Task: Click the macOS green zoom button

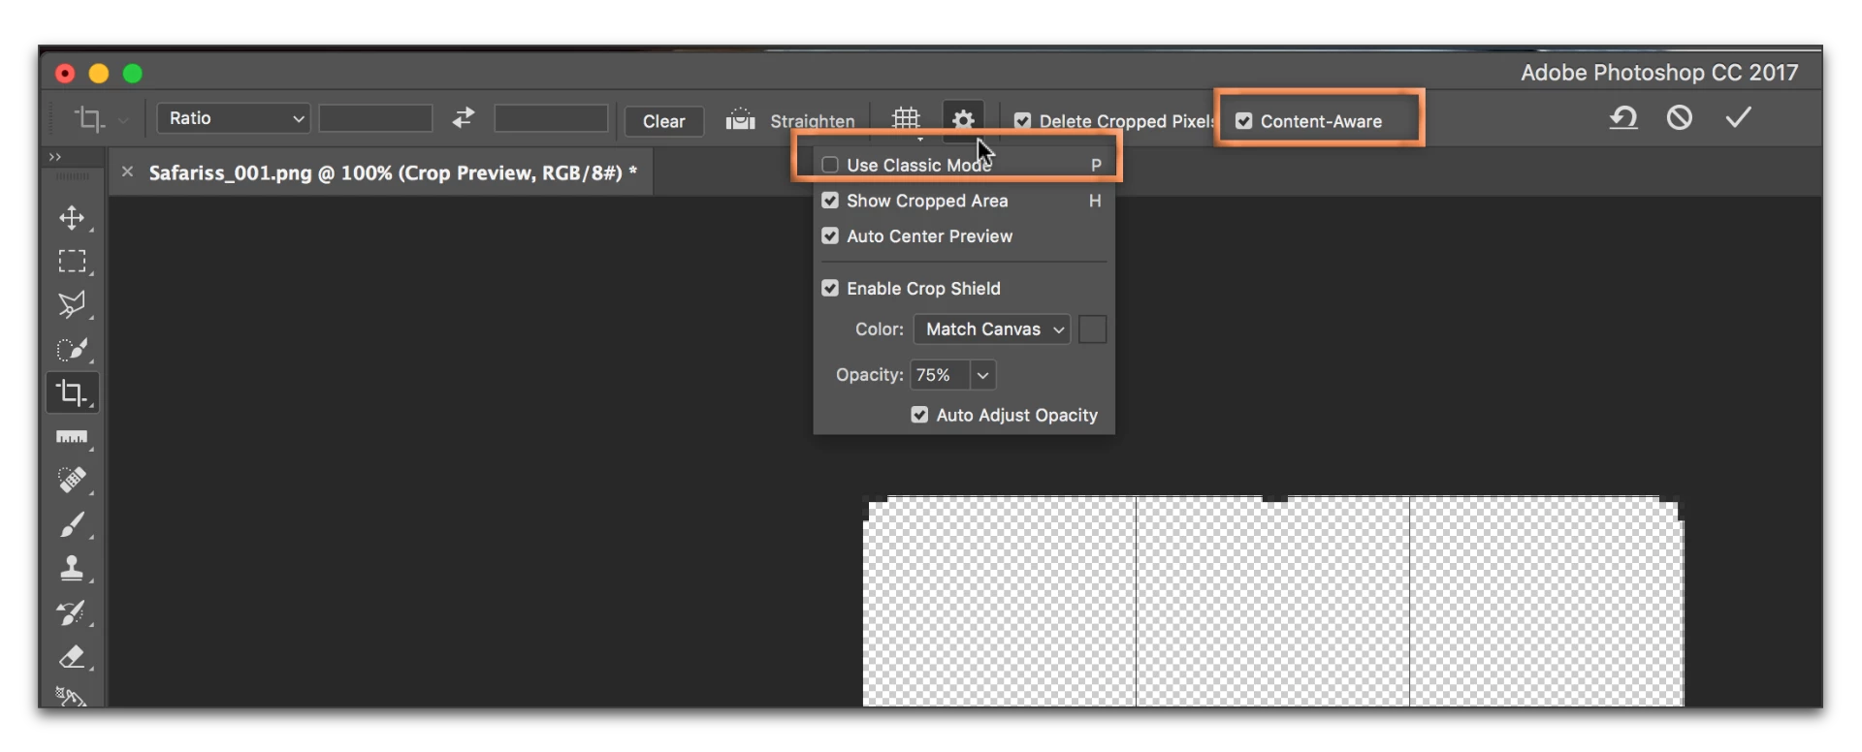Action: pos(133,74)
